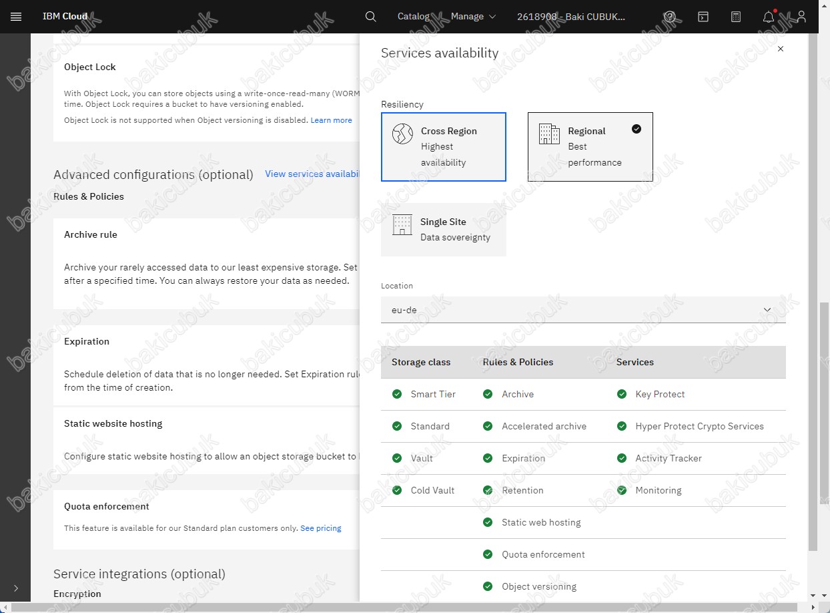Click the green check beside Expiration

pyautogui.click(x=488, y=458)
